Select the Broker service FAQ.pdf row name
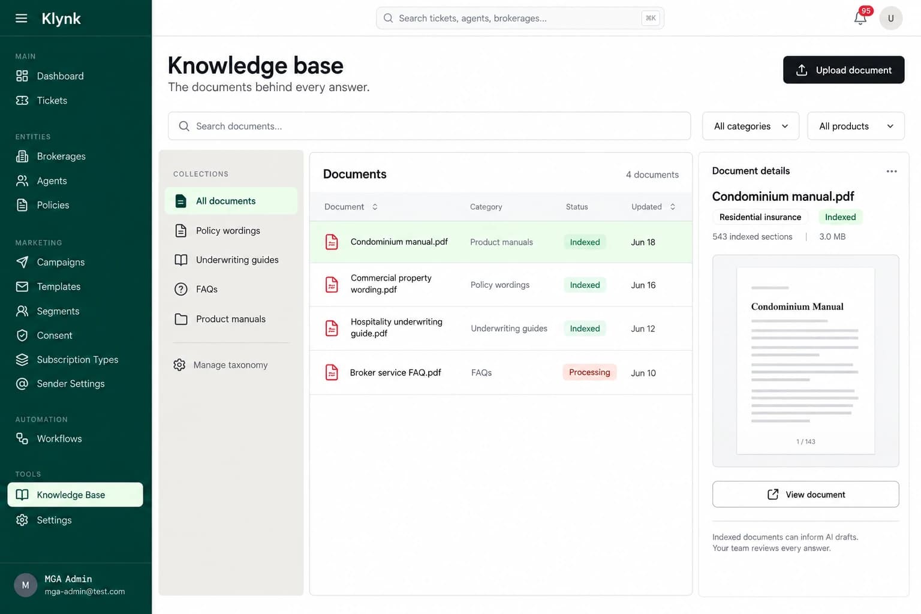The height and width of the screenshot is (614, 921). pyautogui.click(x=396, y=372)
